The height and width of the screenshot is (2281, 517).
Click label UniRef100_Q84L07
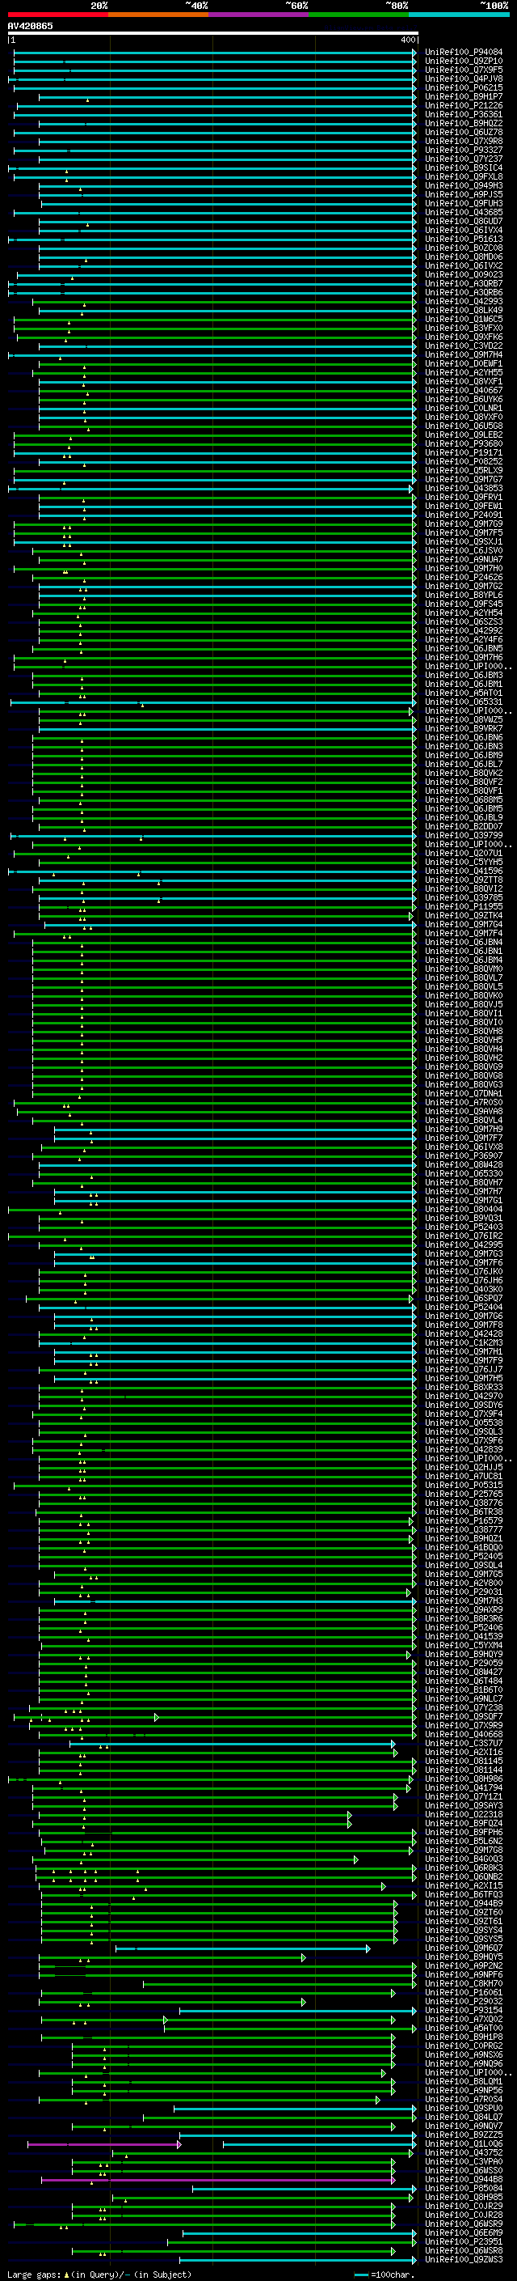(464, 2118)
